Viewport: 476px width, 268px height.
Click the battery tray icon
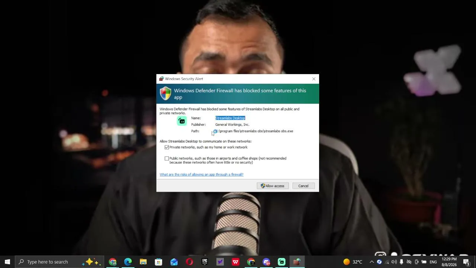point(424,262)
